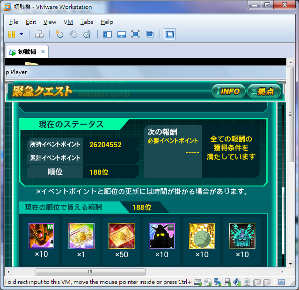Click the green Haro gold reward icon
The image size is (299, 290).
coord(202,236)
